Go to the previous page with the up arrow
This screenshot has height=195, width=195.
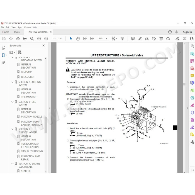tap(39, 38)
